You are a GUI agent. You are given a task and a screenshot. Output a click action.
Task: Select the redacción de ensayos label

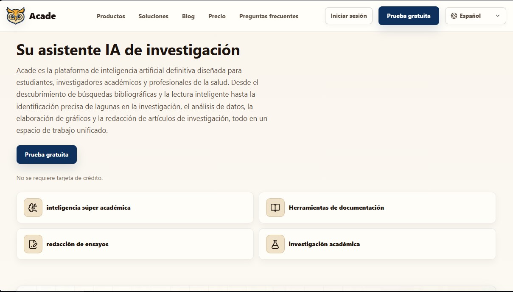coord(78,244)
